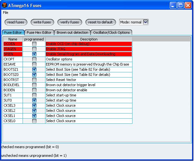Switch to the Fuse Editor tab

point(13,32)
